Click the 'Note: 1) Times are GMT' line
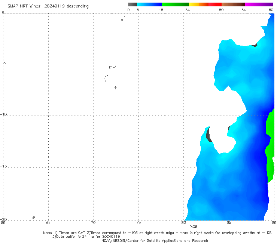The height and width of the screenshot is (243, 277). click(x=157, y=233)
